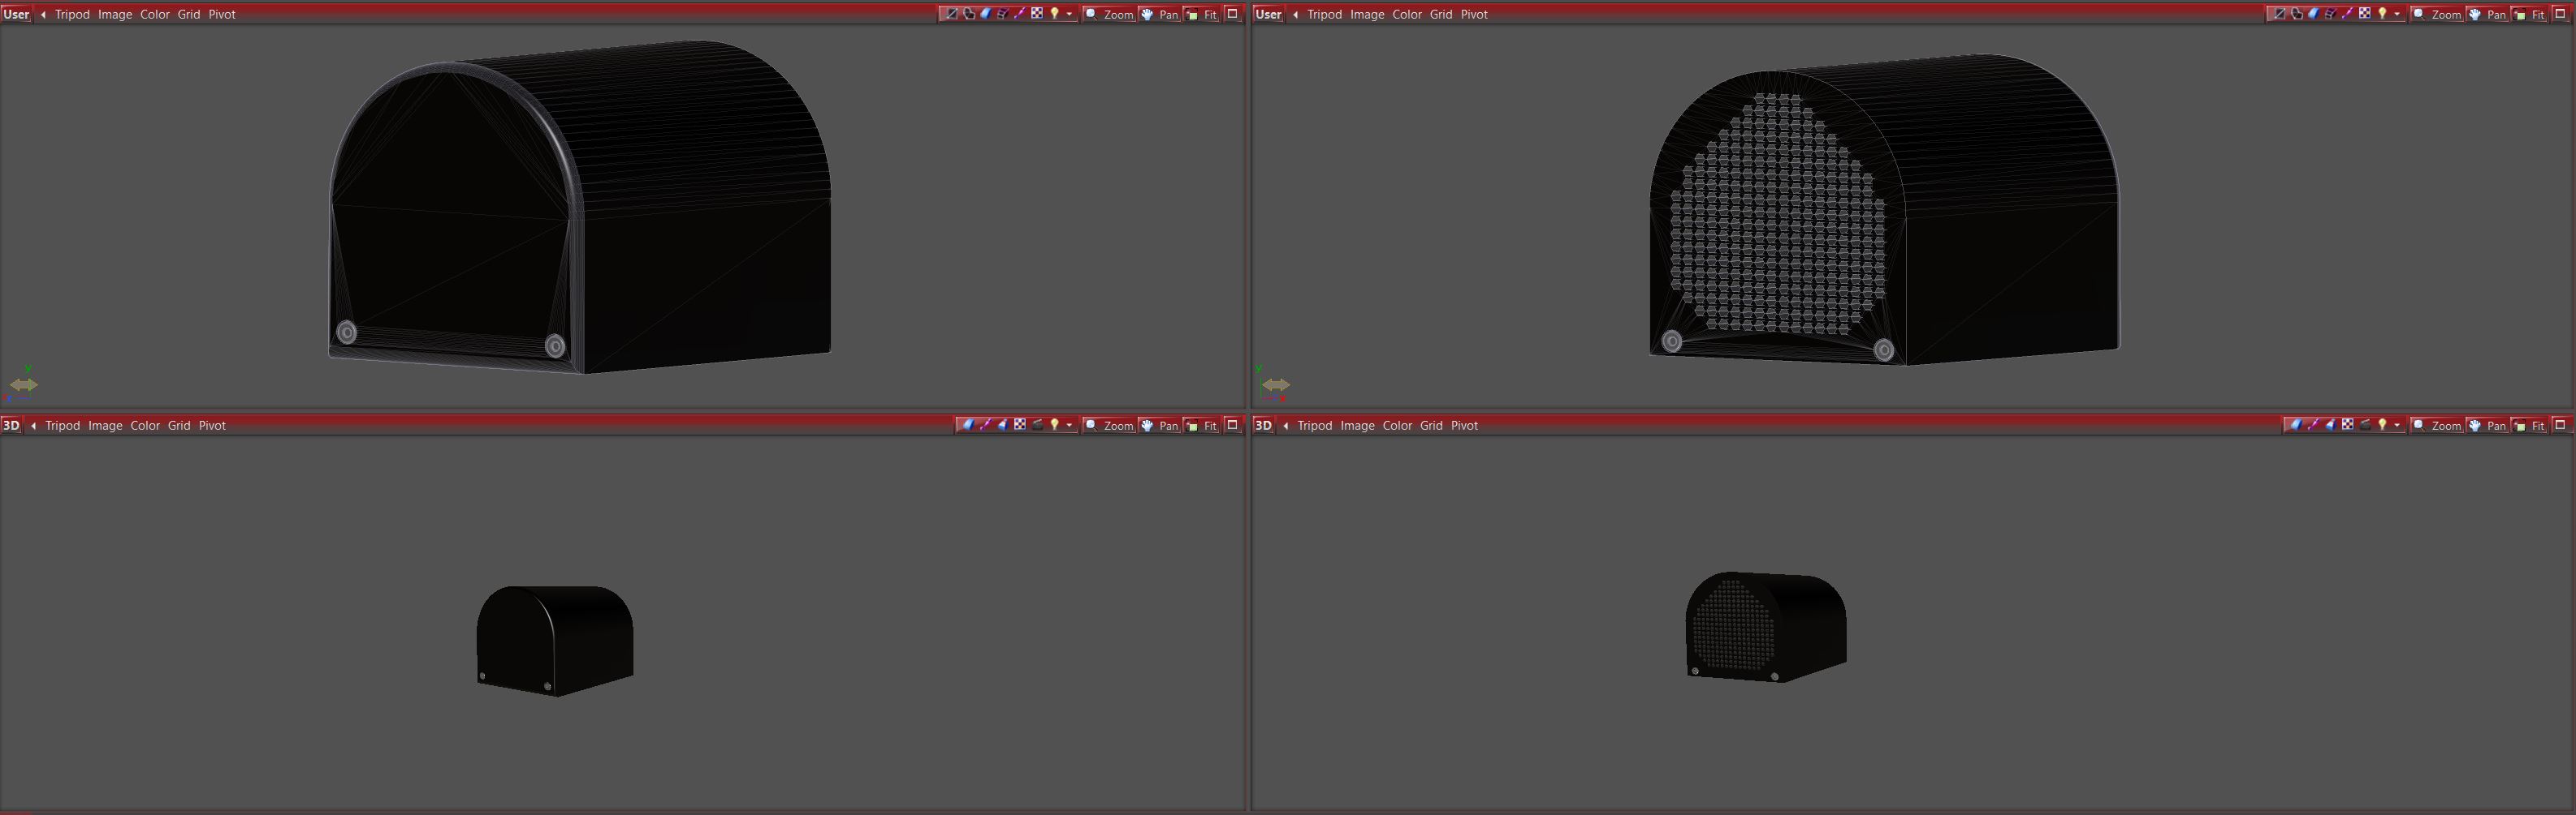Click the wireframe polygon icon in top-left viewport
2576x815 pixels.
tap(968, 14)
